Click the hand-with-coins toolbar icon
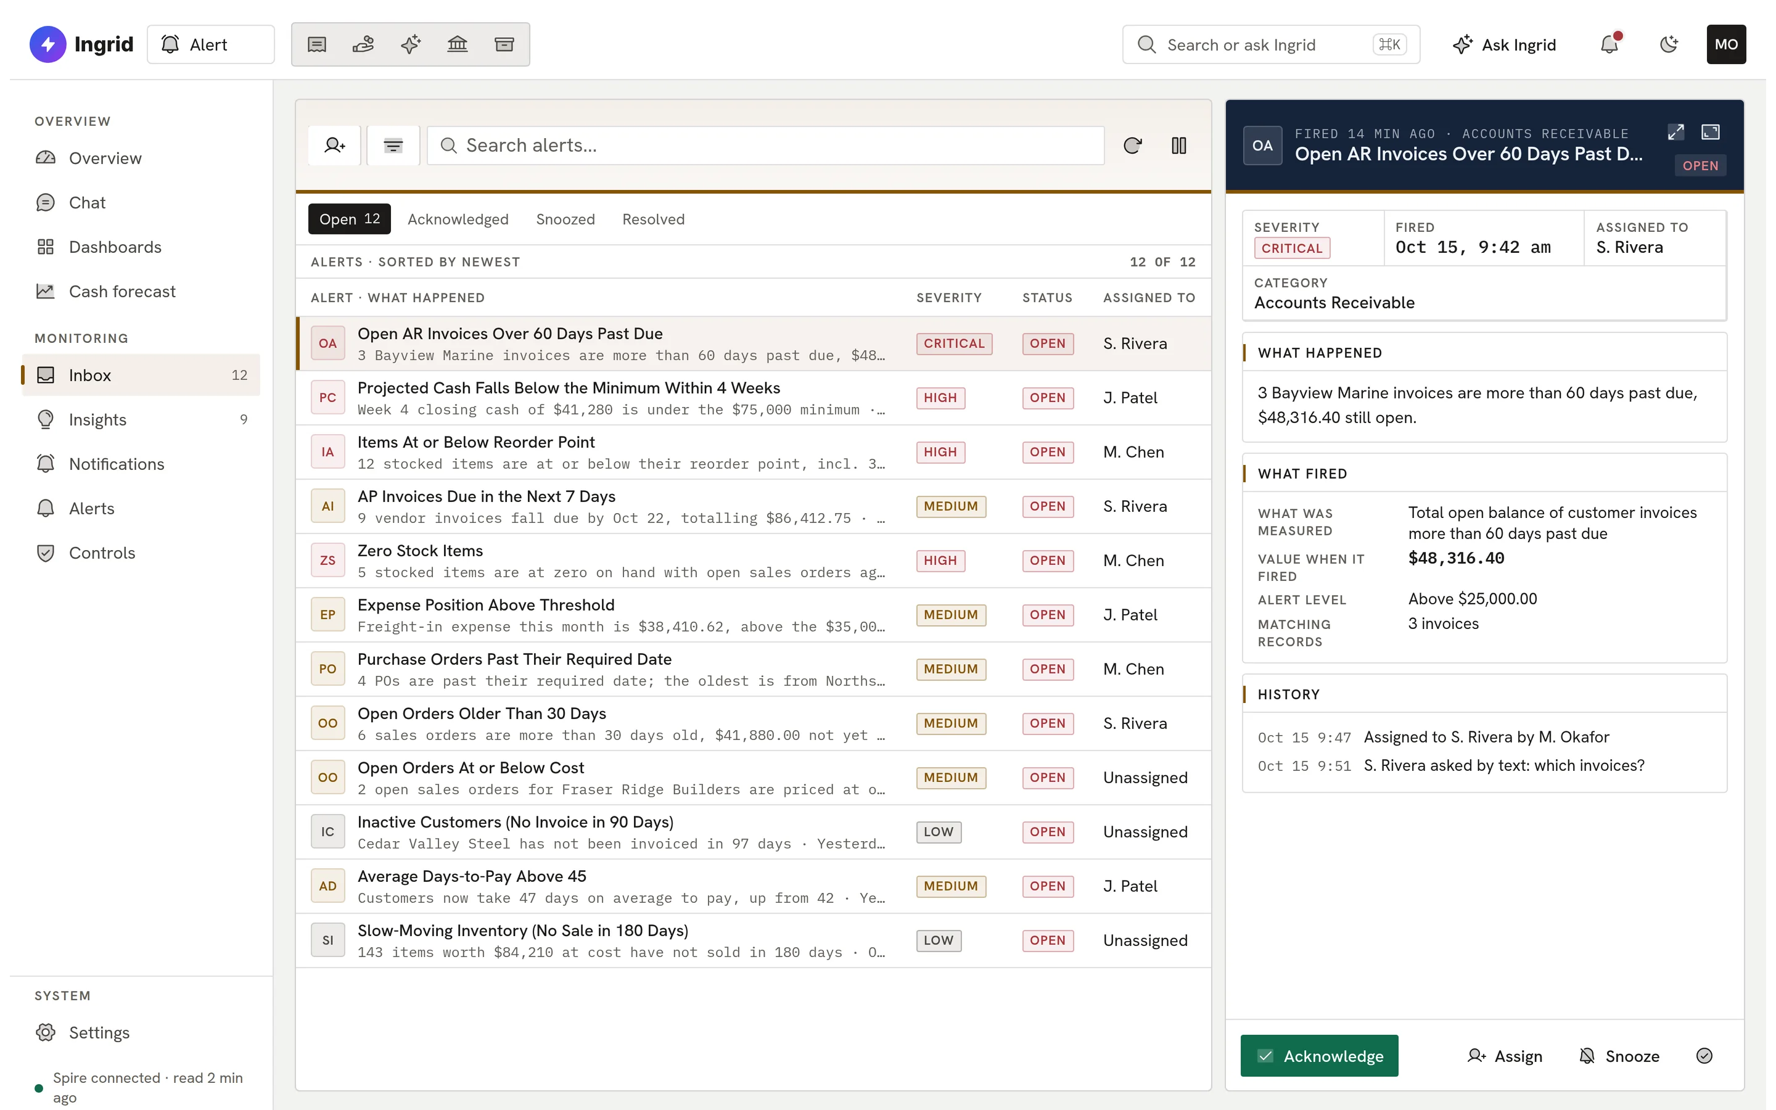The width and height of the screenshot is (1776, 1110). pos(363,45)
